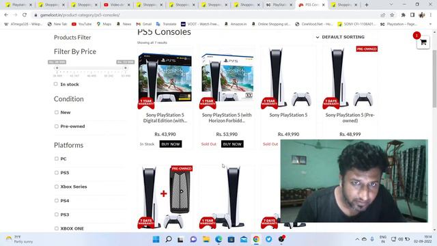437x246 pixels.
Task: Open Windows Start menu
Action: click(x=156, y=239)
